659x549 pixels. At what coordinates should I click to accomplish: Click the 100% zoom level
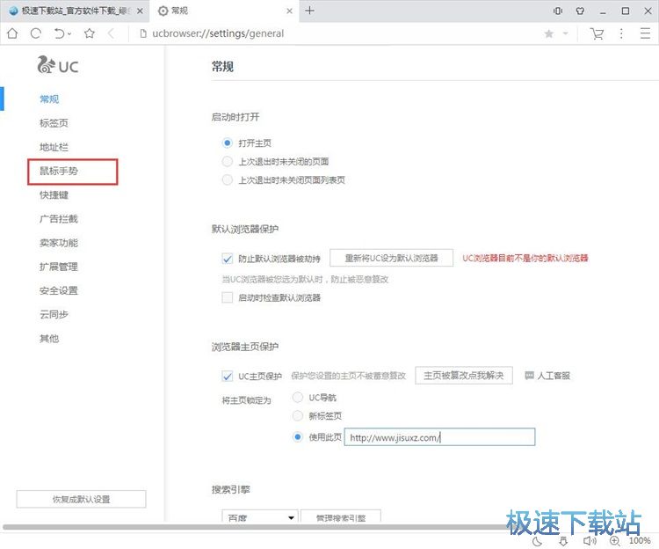pyautogui.click(x=640, y=540)
